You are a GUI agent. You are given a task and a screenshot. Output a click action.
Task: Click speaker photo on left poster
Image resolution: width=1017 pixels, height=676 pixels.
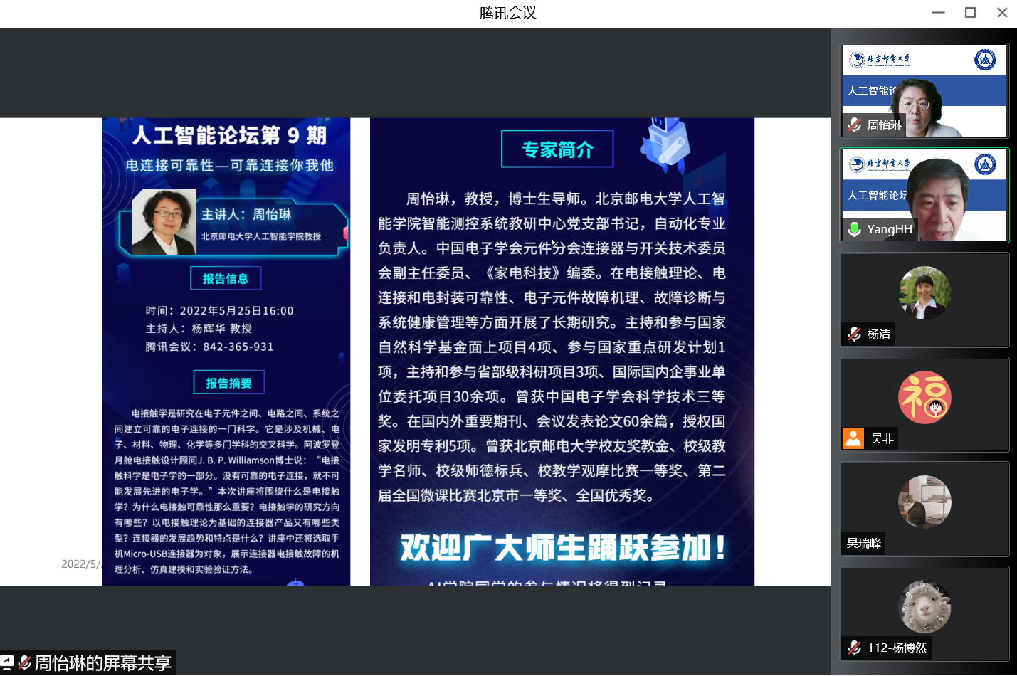(164, 222)
